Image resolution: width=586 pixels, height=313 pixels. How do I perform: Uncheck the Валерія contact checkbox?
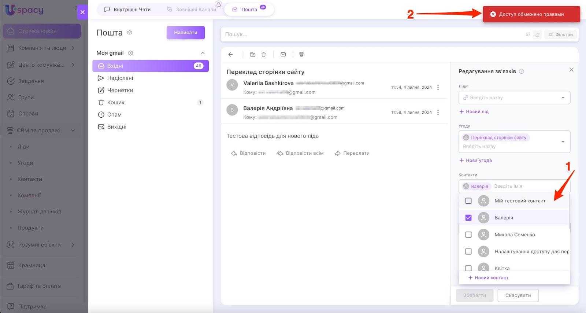468,218
